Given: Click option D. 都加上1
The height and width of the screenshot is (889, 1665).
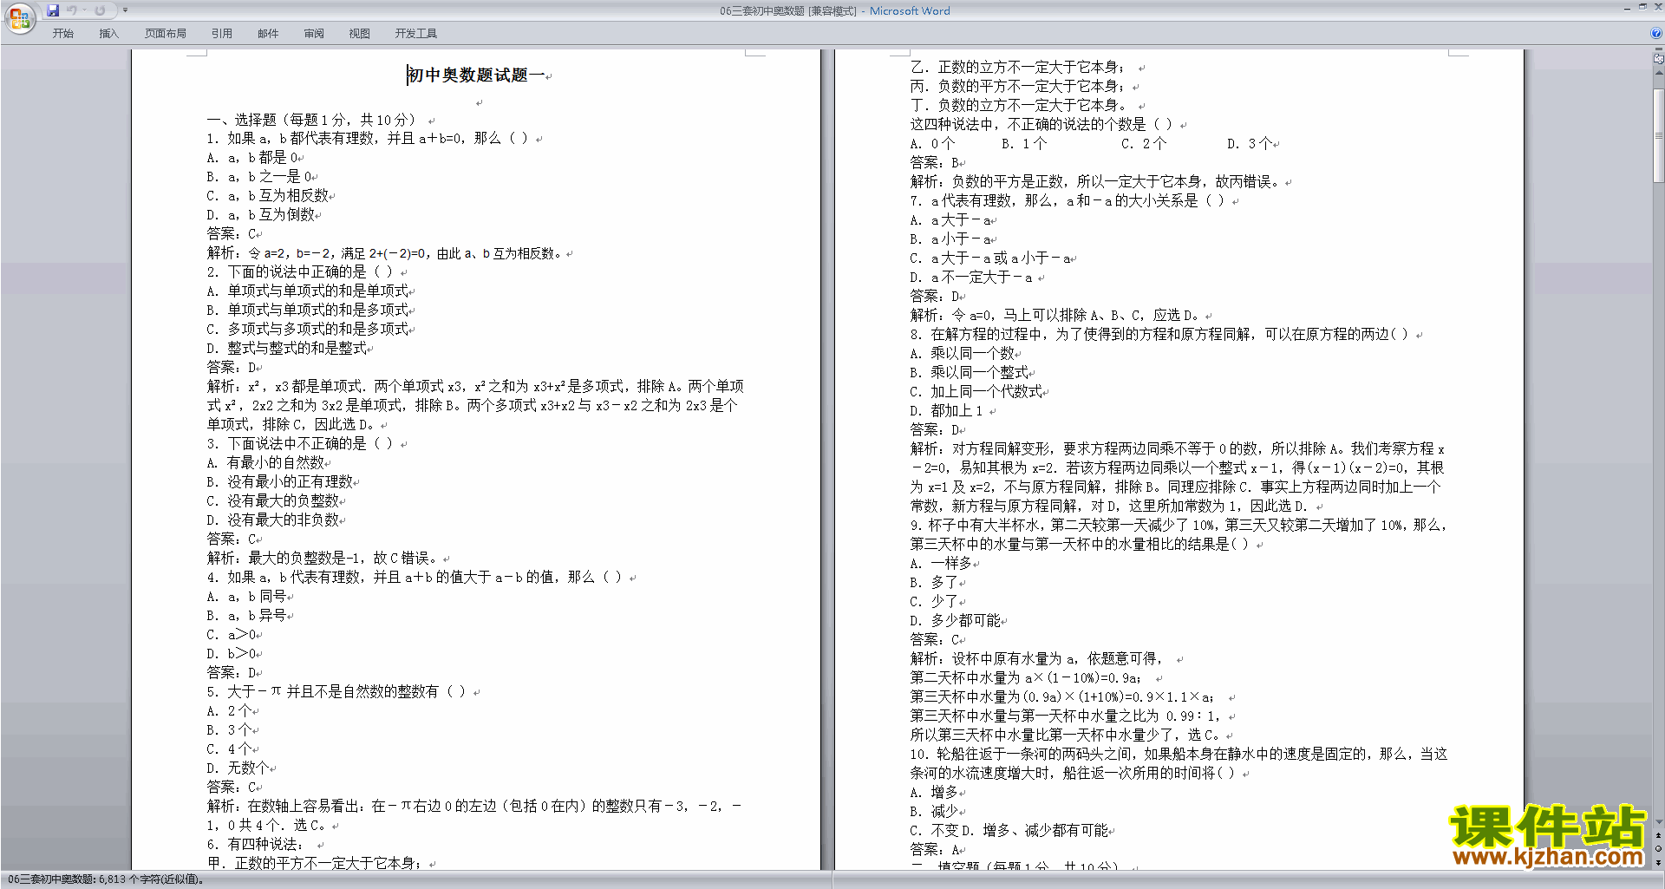Looking at the screenshot, I should pyautogui.click(x=946, y=411).
